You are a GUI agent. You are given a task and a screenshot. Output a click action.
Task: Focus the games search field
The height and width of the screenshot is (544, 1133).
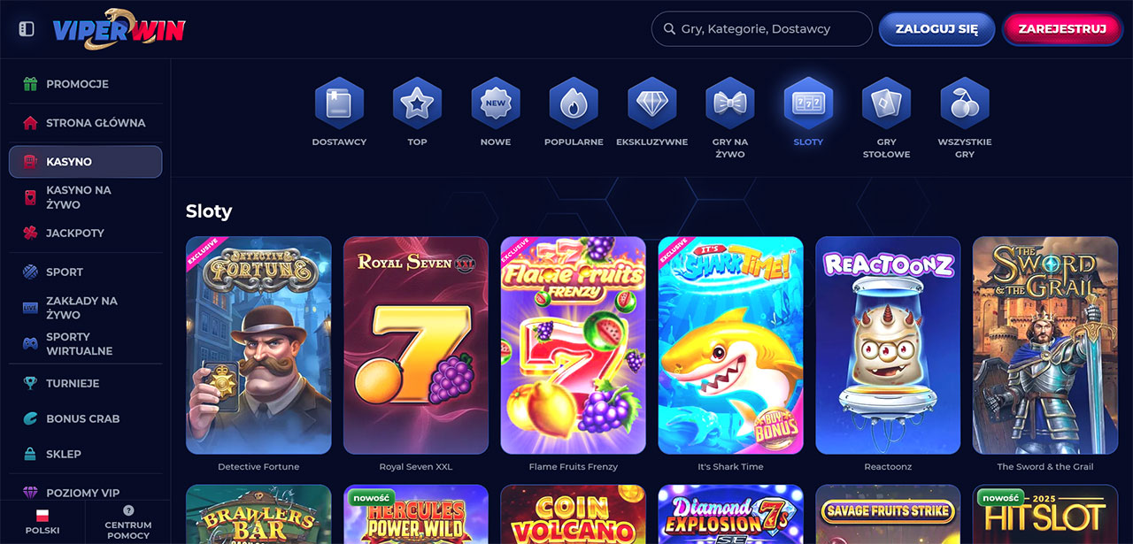pos(762,29)
